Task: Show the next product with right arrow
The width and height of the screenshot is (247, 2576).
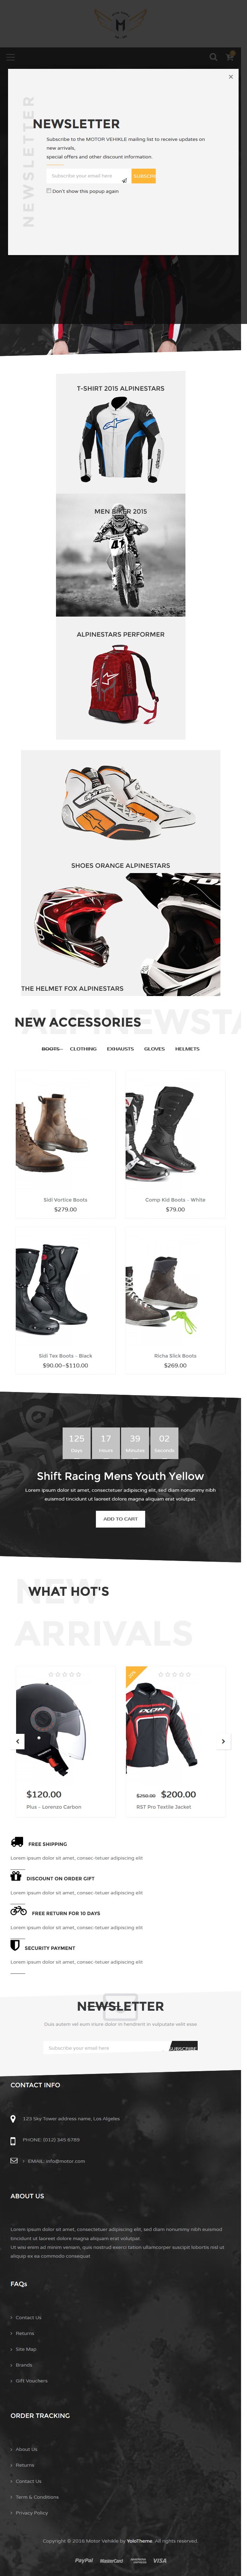Action: coord(223,1741)
